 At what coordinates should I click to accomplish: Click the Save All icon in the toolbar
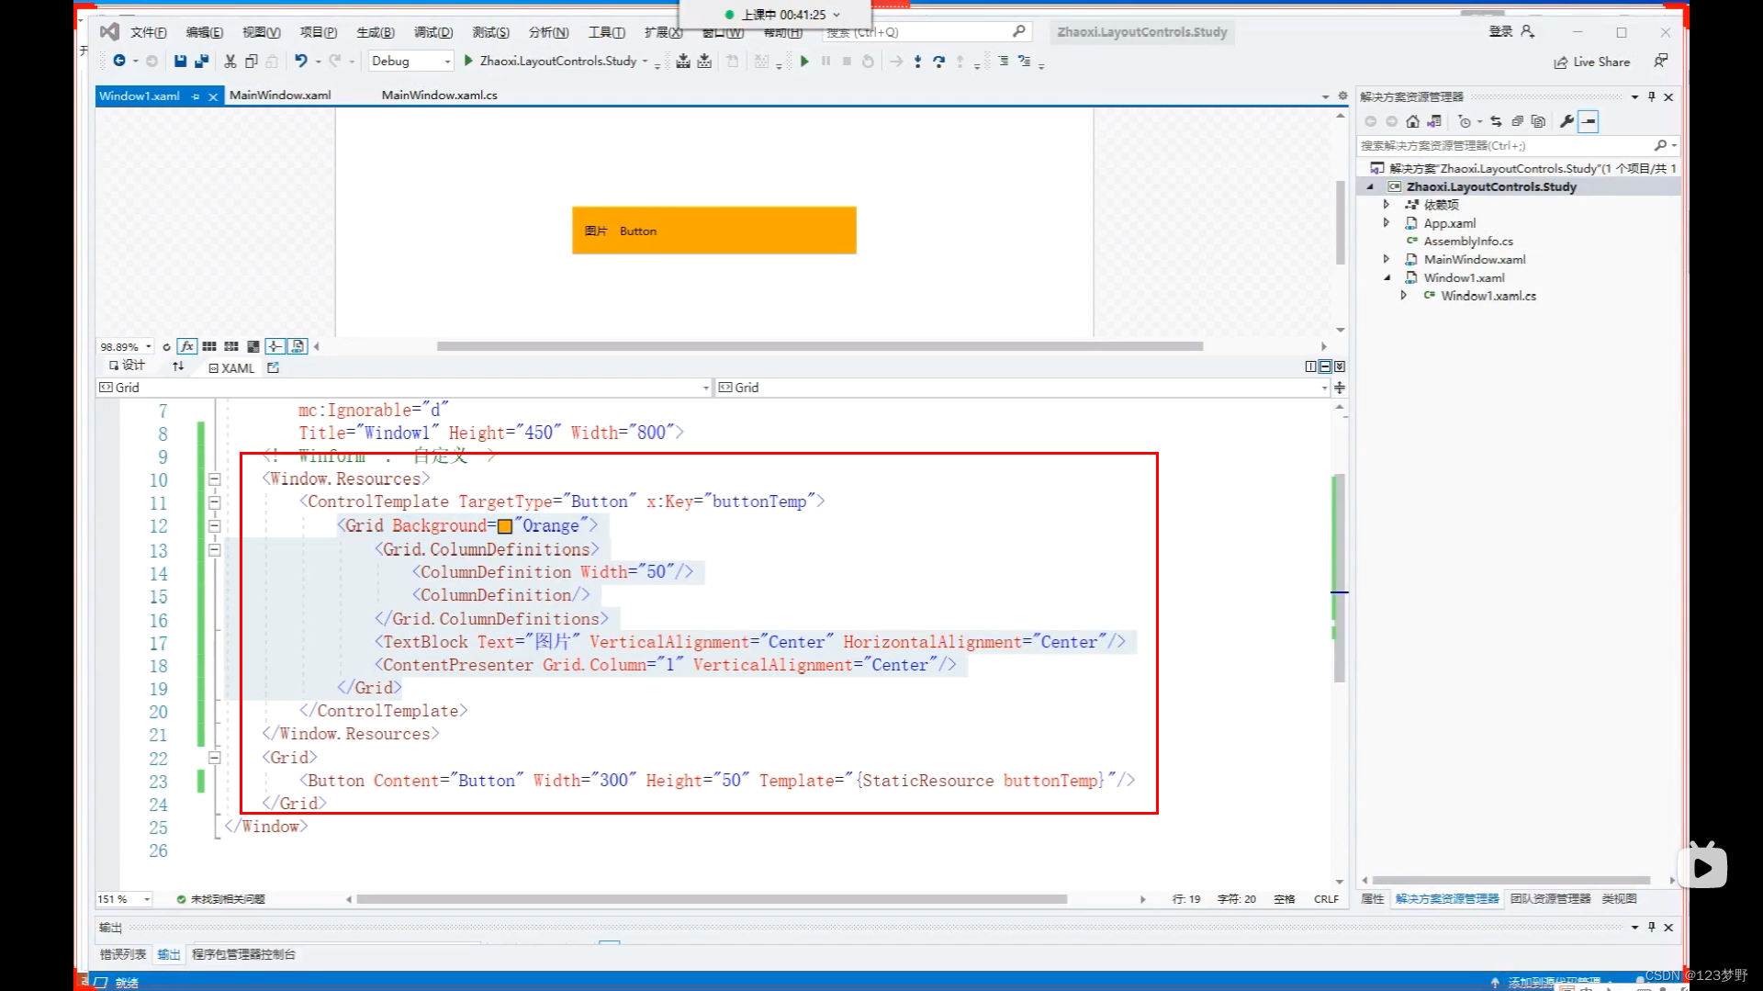click(x=202, y=62)
